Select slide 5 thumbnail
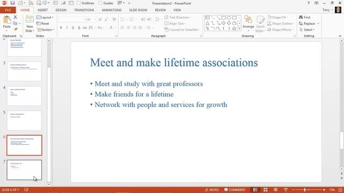The height and width of the screenshot is (193, 344). [24, 121]
